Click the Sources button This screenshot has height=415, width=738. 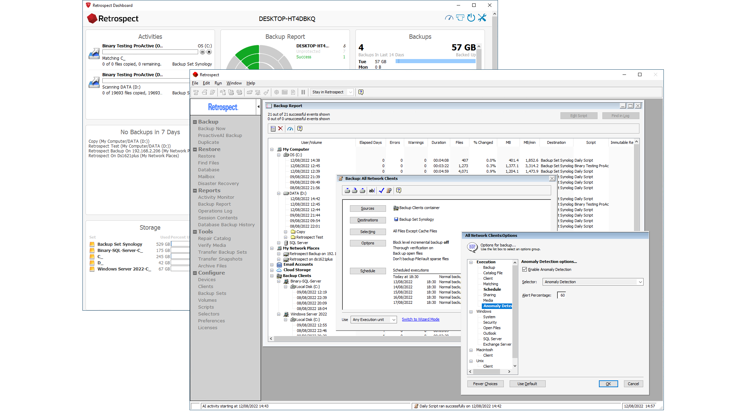click(x=368, y=209)
